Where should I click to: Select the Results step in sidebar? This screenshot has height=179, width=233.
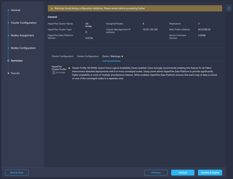pyautogui.click(x=15, y=73)
